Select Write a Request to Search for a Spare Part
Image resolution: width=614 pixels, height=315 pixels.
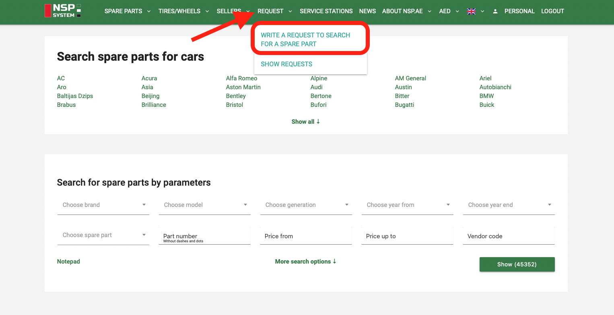305,39
